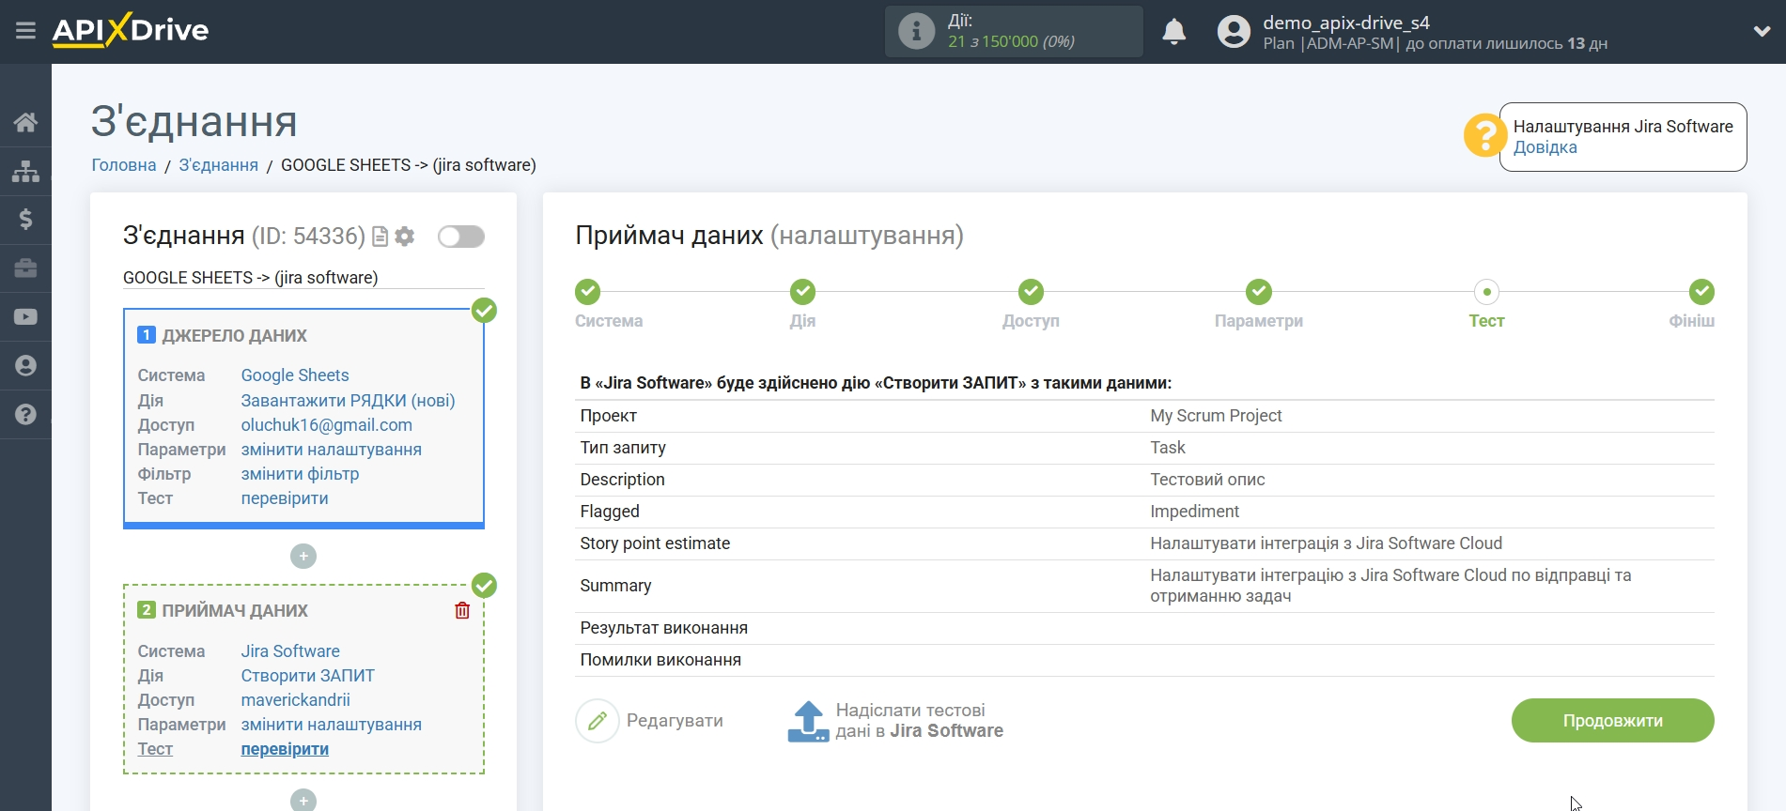Go to Доступ step
This screenshot has height=811, width=1786.
click(x=1031, y=292)
